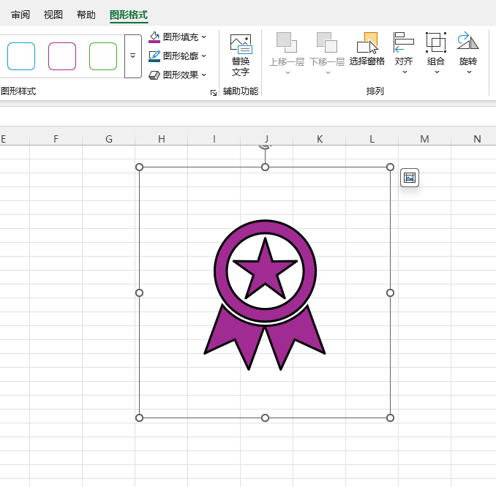Click the 上移一层 bring forward icon
The height and width of the screenshot is (487, 496).
(287, 42)
